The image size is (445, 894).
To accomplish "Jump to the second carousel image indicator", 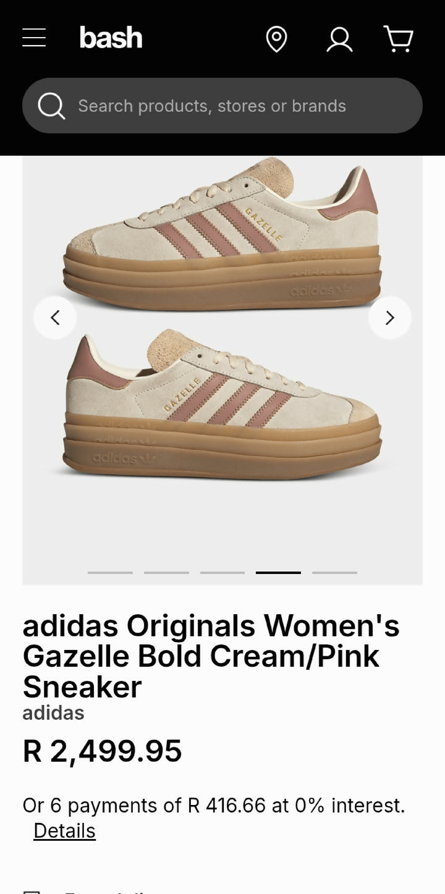I will tap(166, 573).
